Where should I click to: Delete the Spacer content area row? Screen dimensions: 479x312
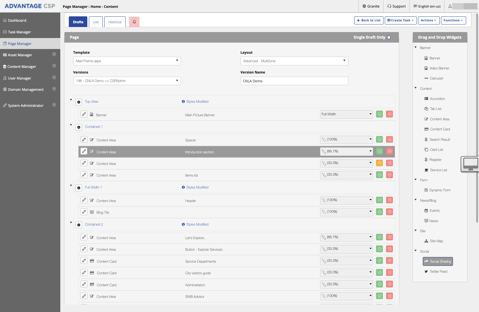pos(389,140)
